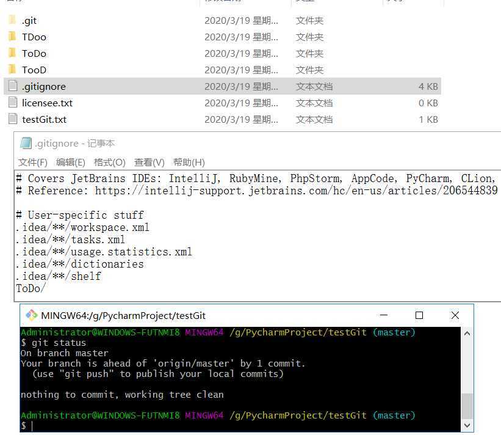Click the terminal scrollbar down arrow
Viewport: 501px width, 435px height.
click(467, 425)
